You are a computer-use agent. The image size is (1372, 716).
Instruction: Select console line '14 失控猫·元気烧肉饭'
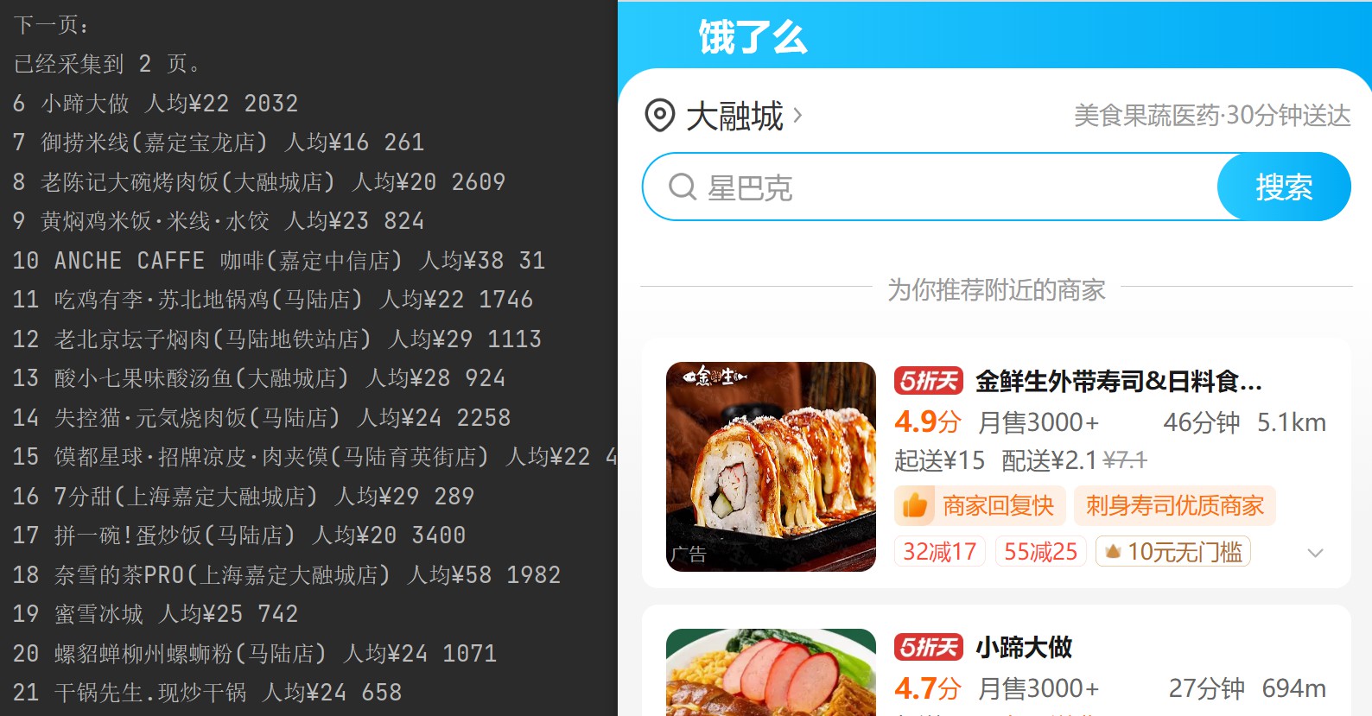click(x=262, y=418)
